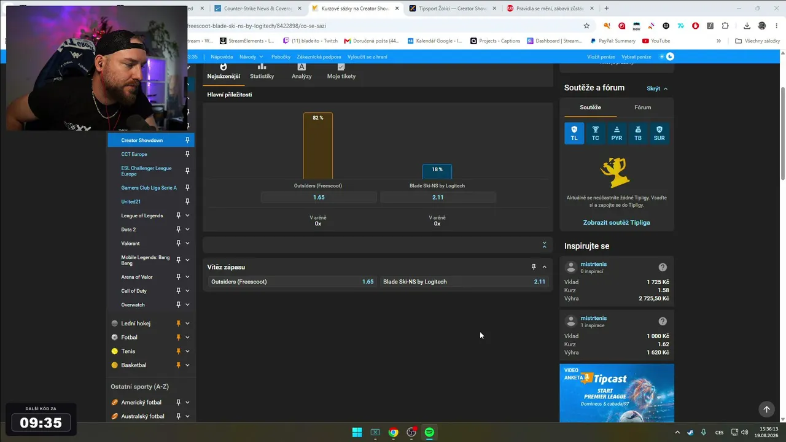
Task: Open the Statistiky tab
Action: pyautogui.click(x=262, y=72)
